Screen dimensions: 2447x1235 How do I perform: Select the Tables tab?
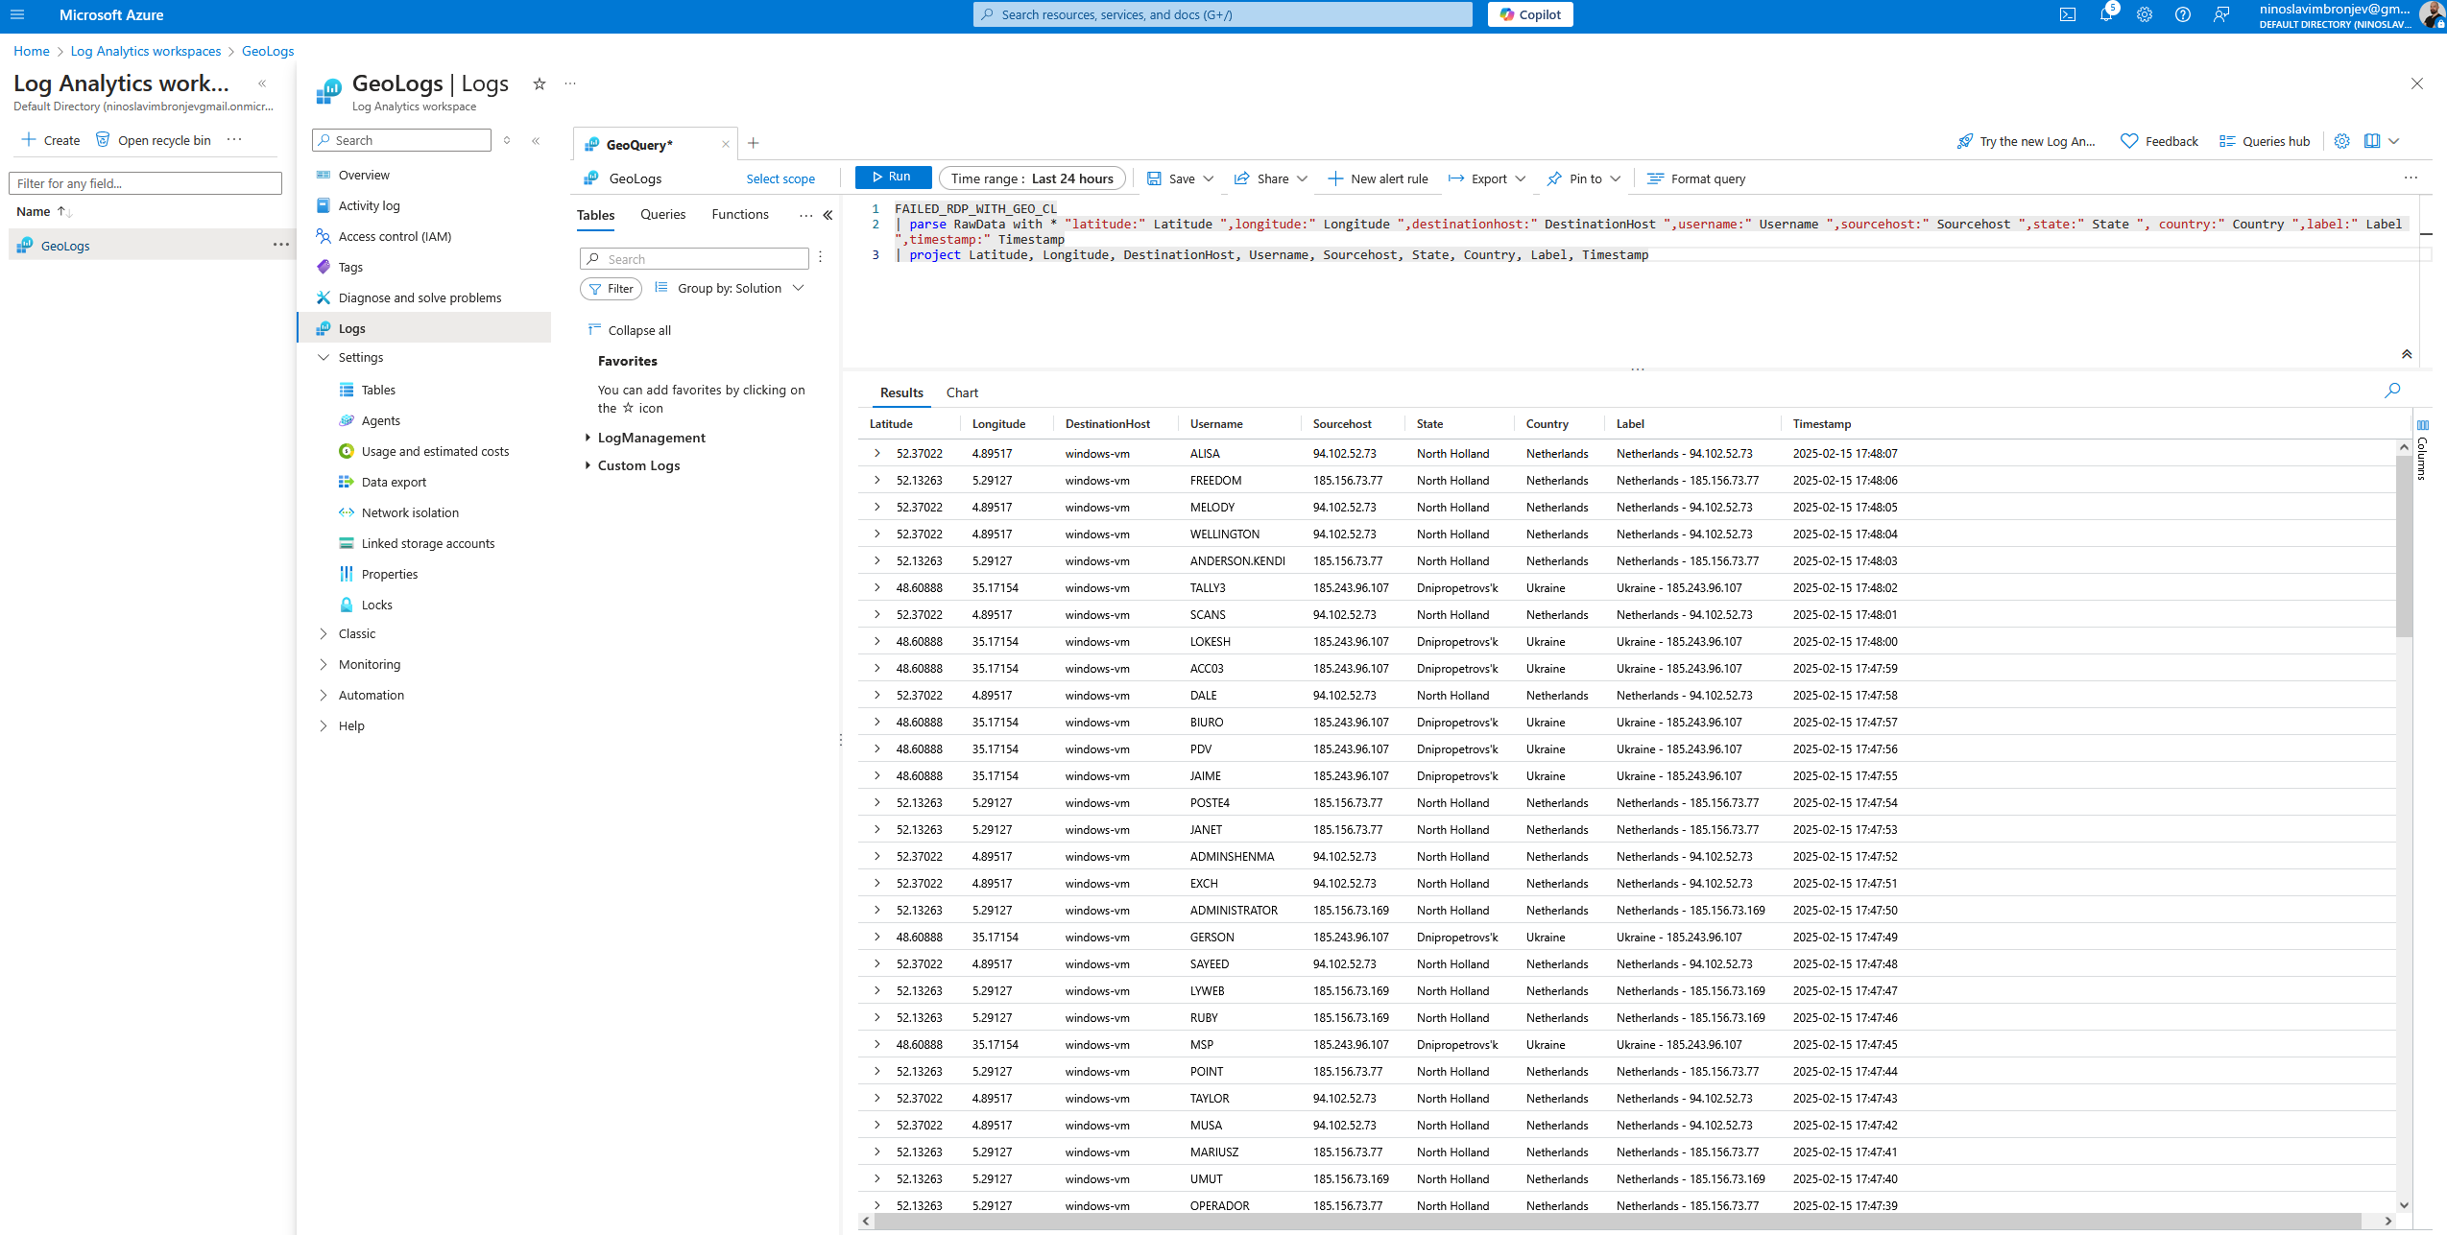point(595,215)
